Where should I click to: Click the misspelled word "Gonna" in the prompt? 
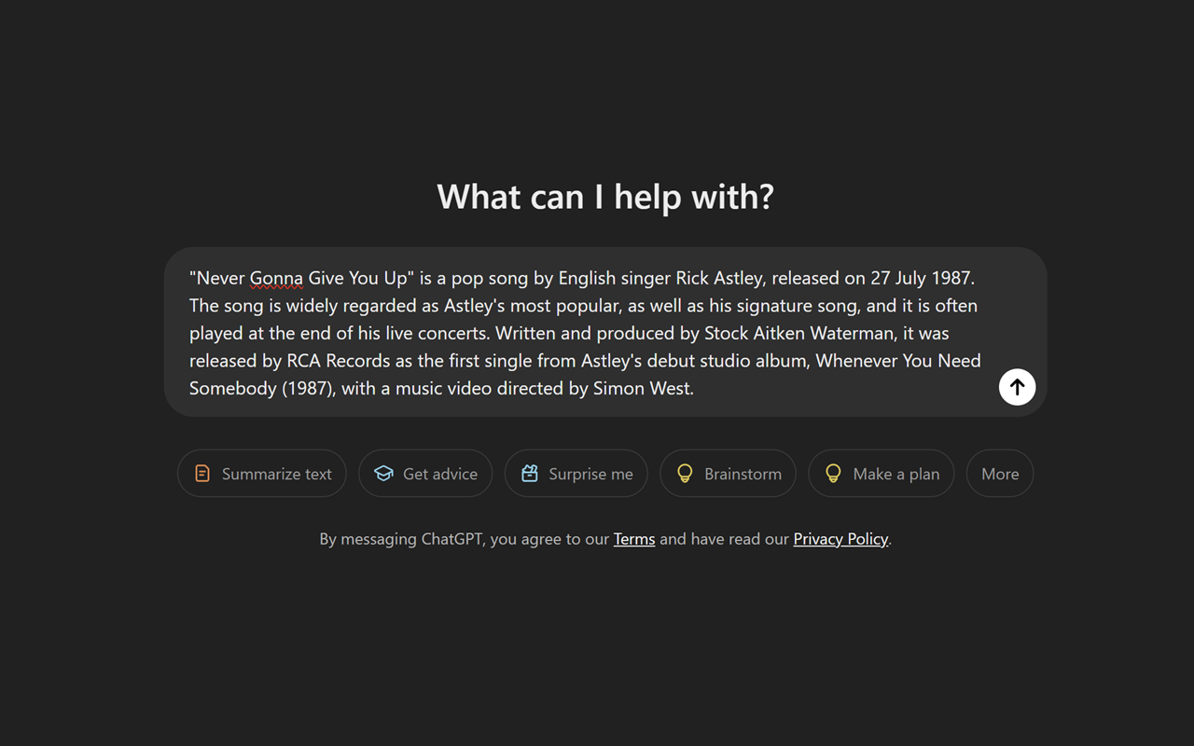276,278
